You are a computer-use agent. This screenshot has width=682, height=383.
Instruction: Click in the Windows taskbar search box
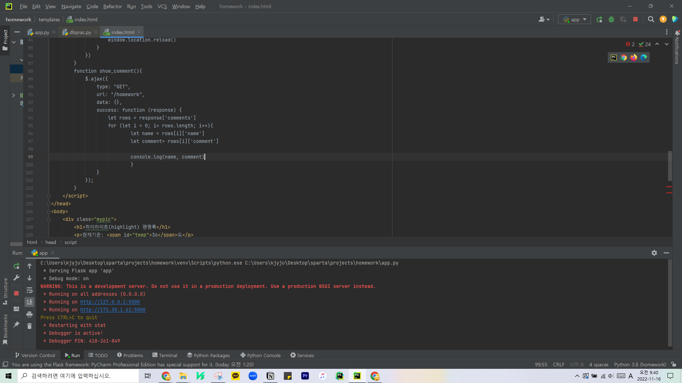pyautogui.click(x=78, y=376)
